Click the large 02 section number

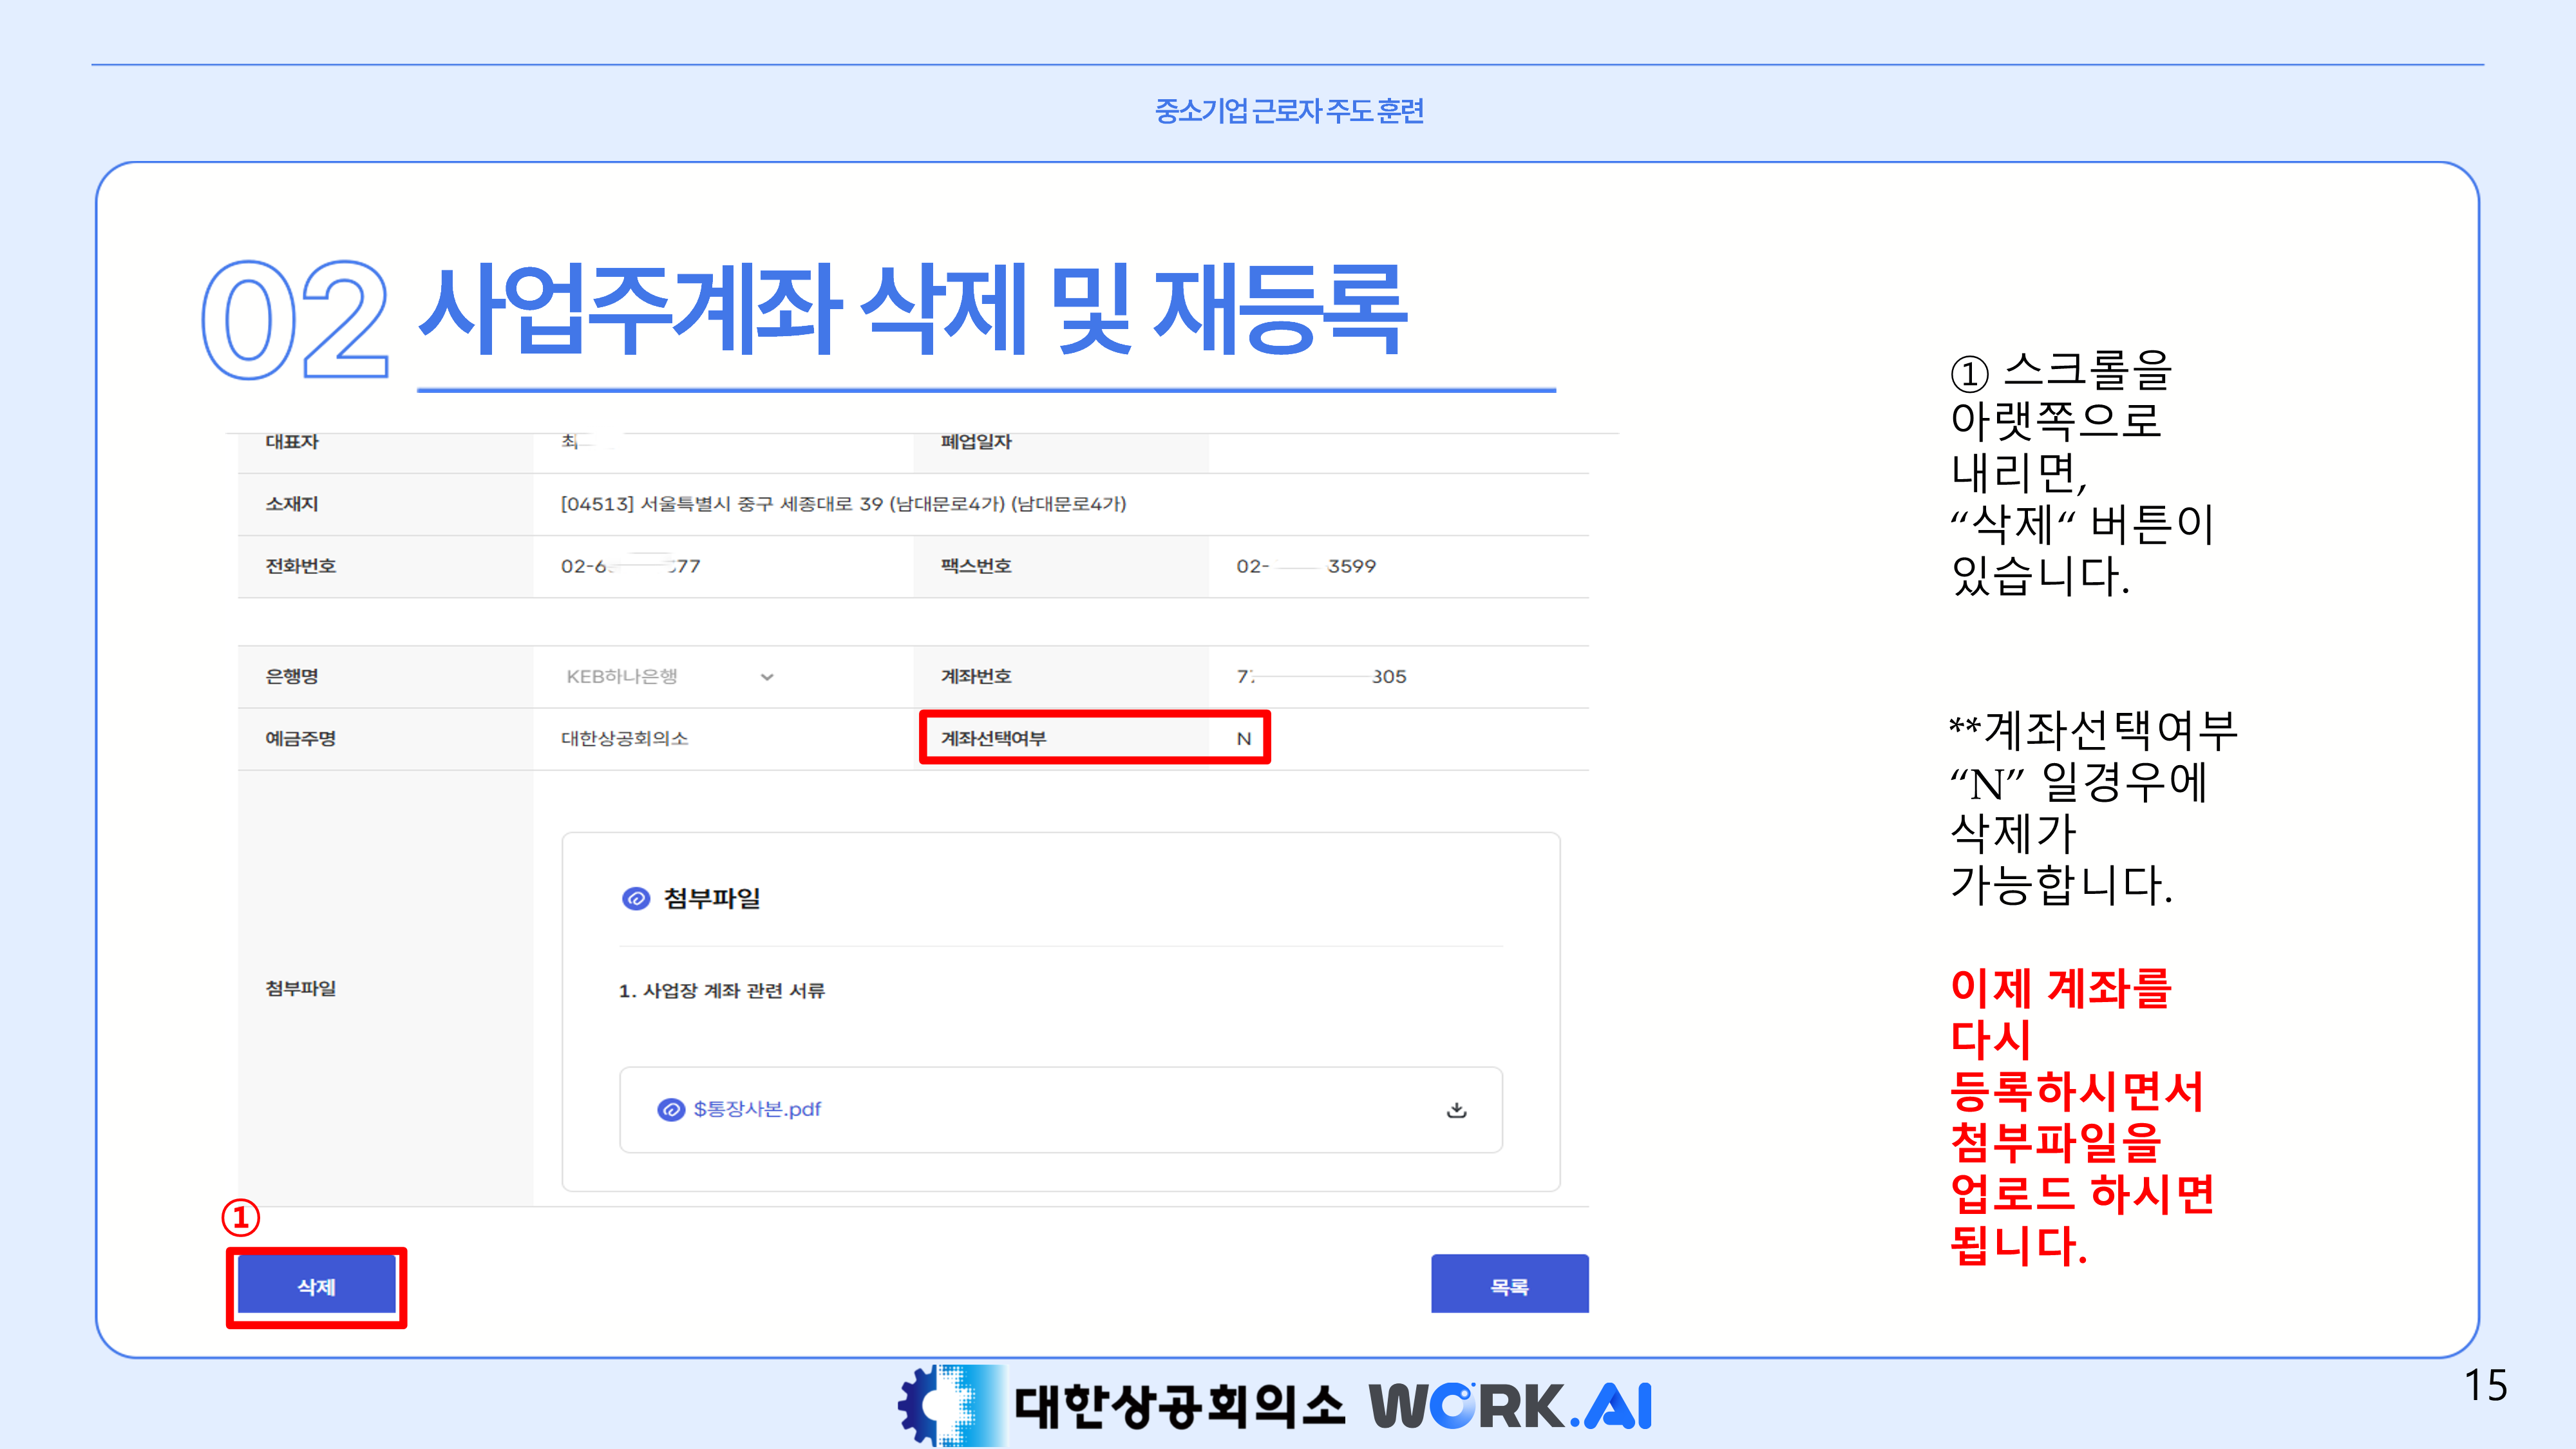click(294, 320)
